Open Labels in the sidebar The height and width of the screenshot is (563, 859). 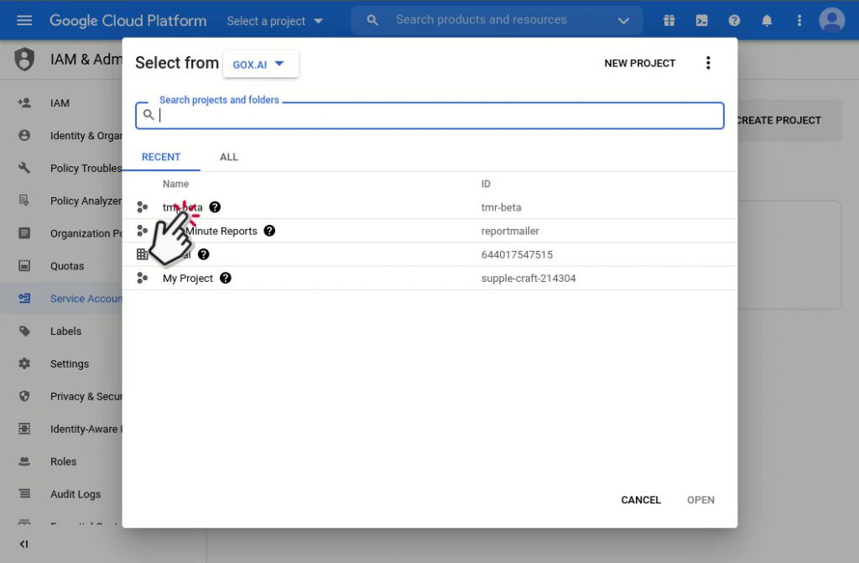65,331
